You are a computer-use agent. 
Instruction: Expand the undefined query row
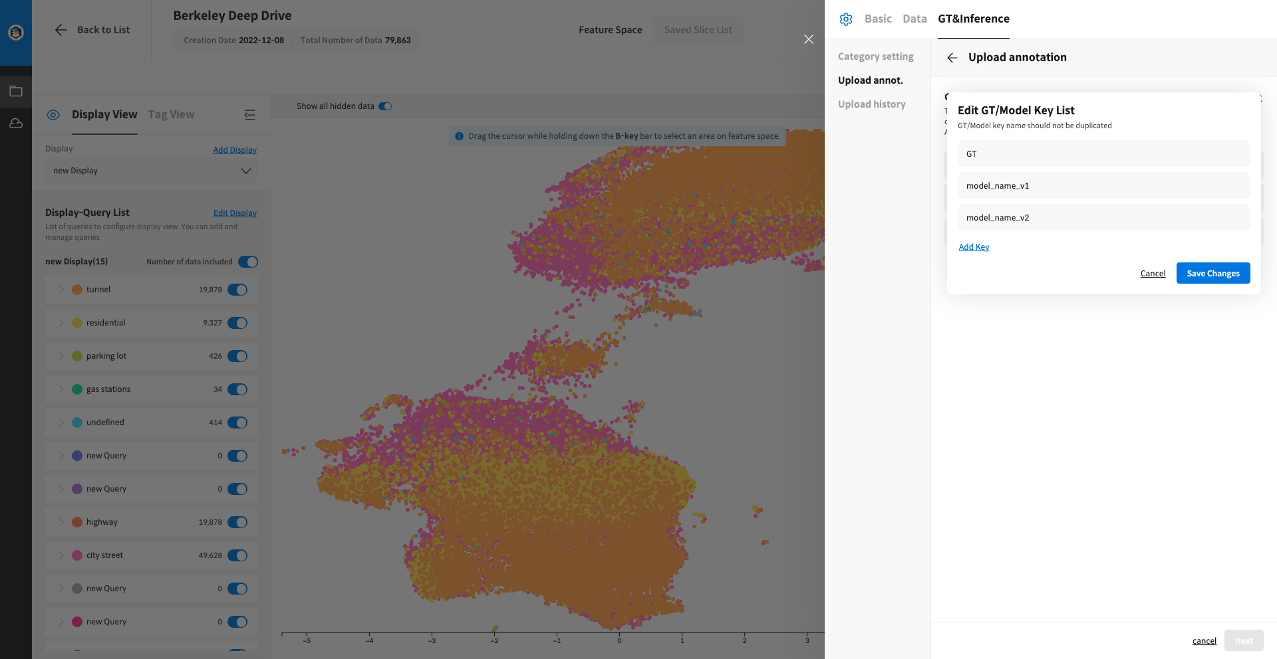(61, 423)
